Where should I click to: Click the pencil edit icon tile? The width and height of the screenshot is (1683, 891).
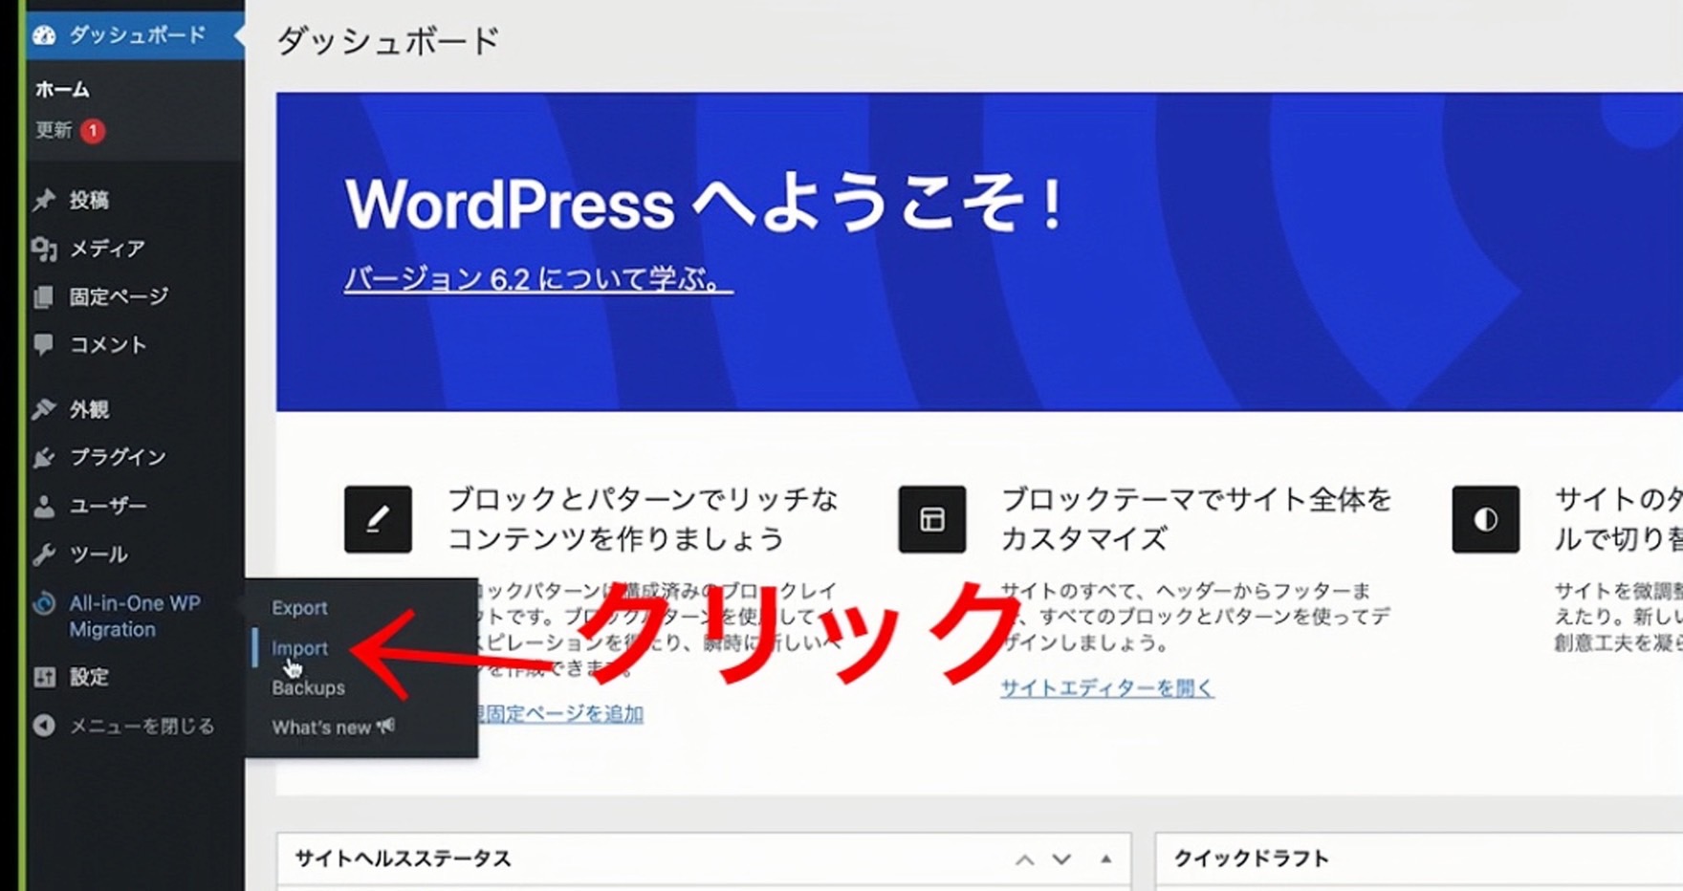tap(378, 519)
